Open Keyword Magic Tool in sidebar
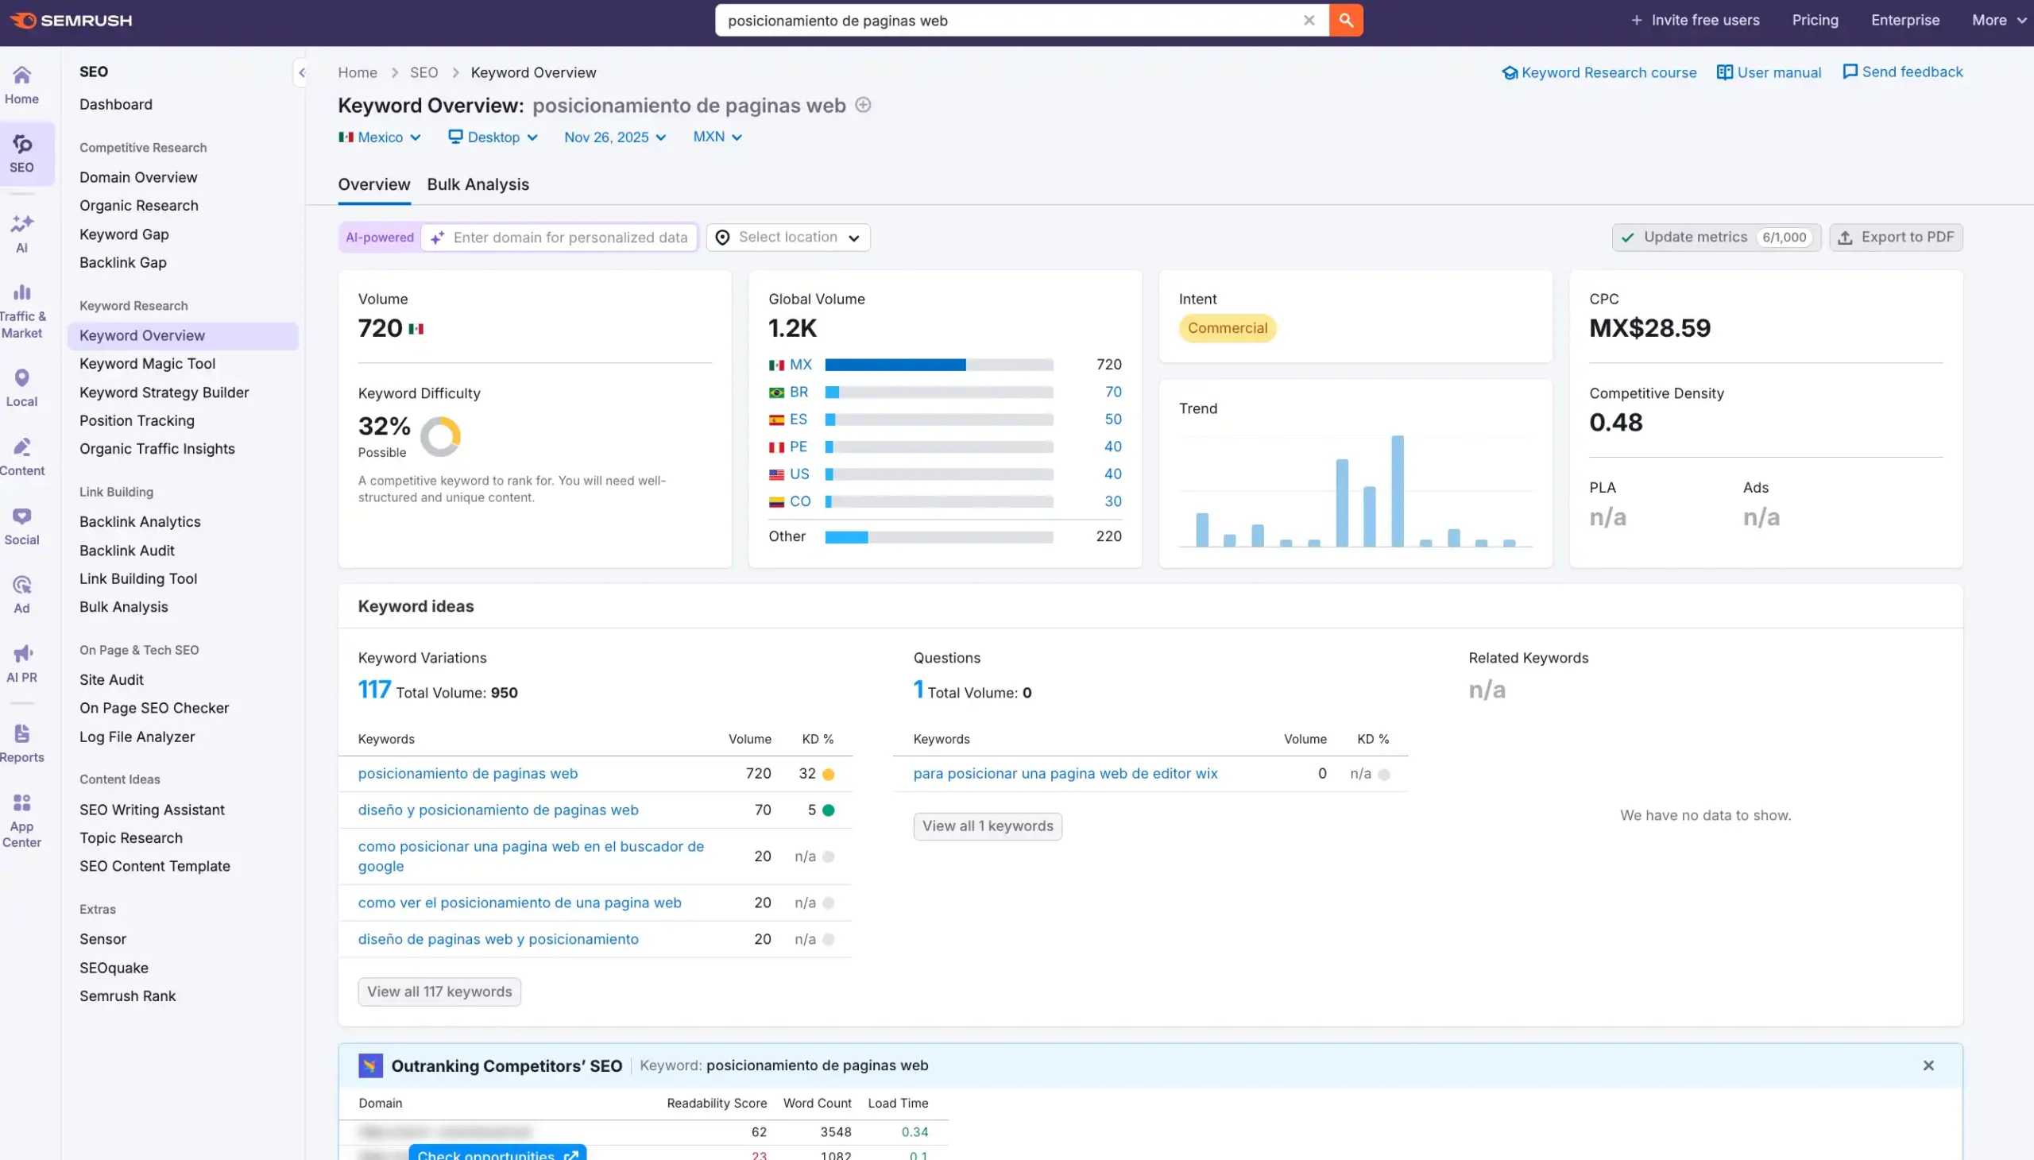The image size is (2034, 1160). 148,363
